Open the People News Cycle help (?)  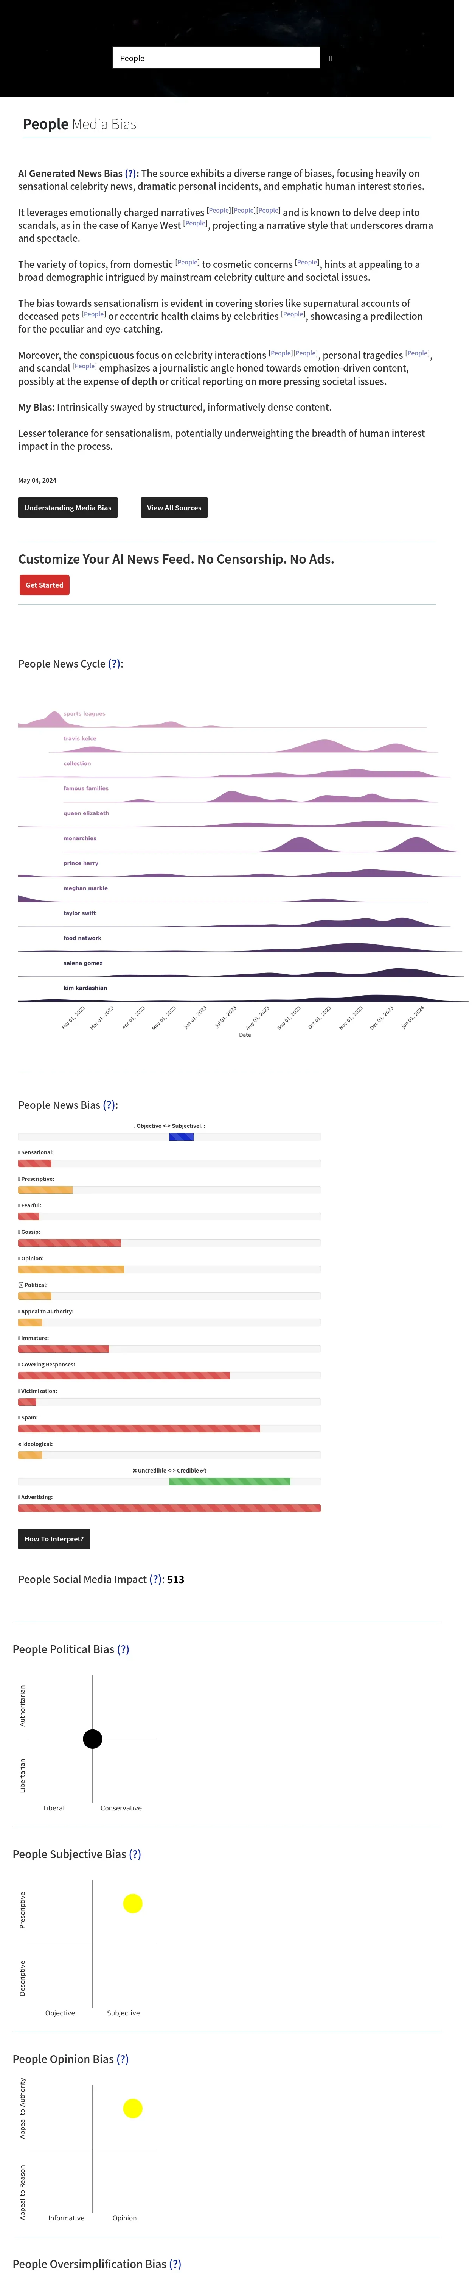click(113, 664)
